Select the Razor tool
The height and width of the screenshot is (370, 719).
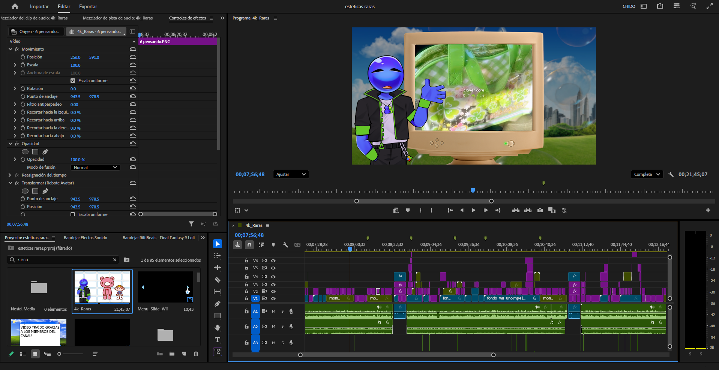[218, 280]
